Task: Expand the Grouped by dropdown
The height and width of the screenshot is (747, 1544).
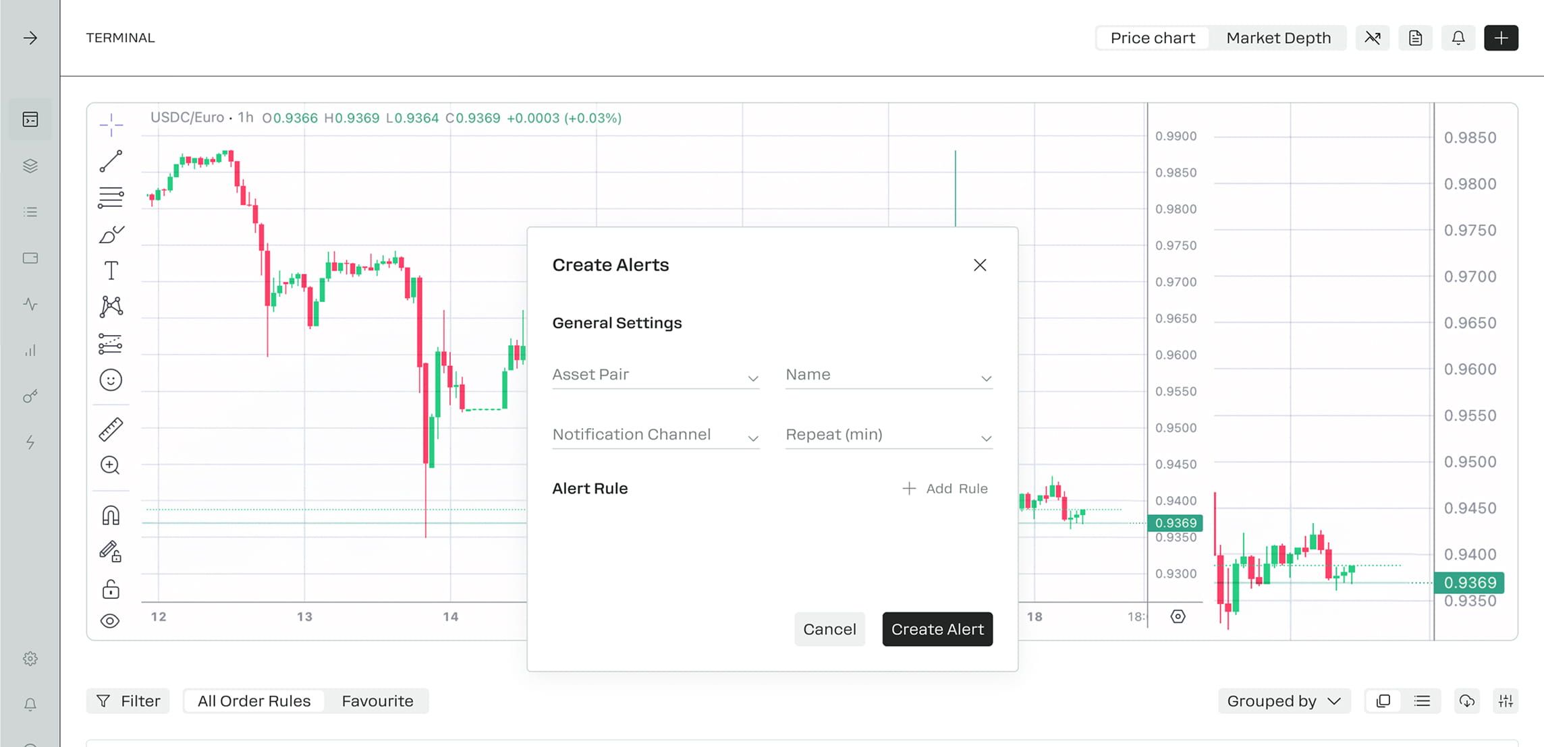Action: tap(1284, 701)
